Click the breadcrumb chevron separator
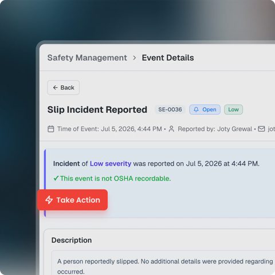 pyautogui.click(x=135, y=58)
